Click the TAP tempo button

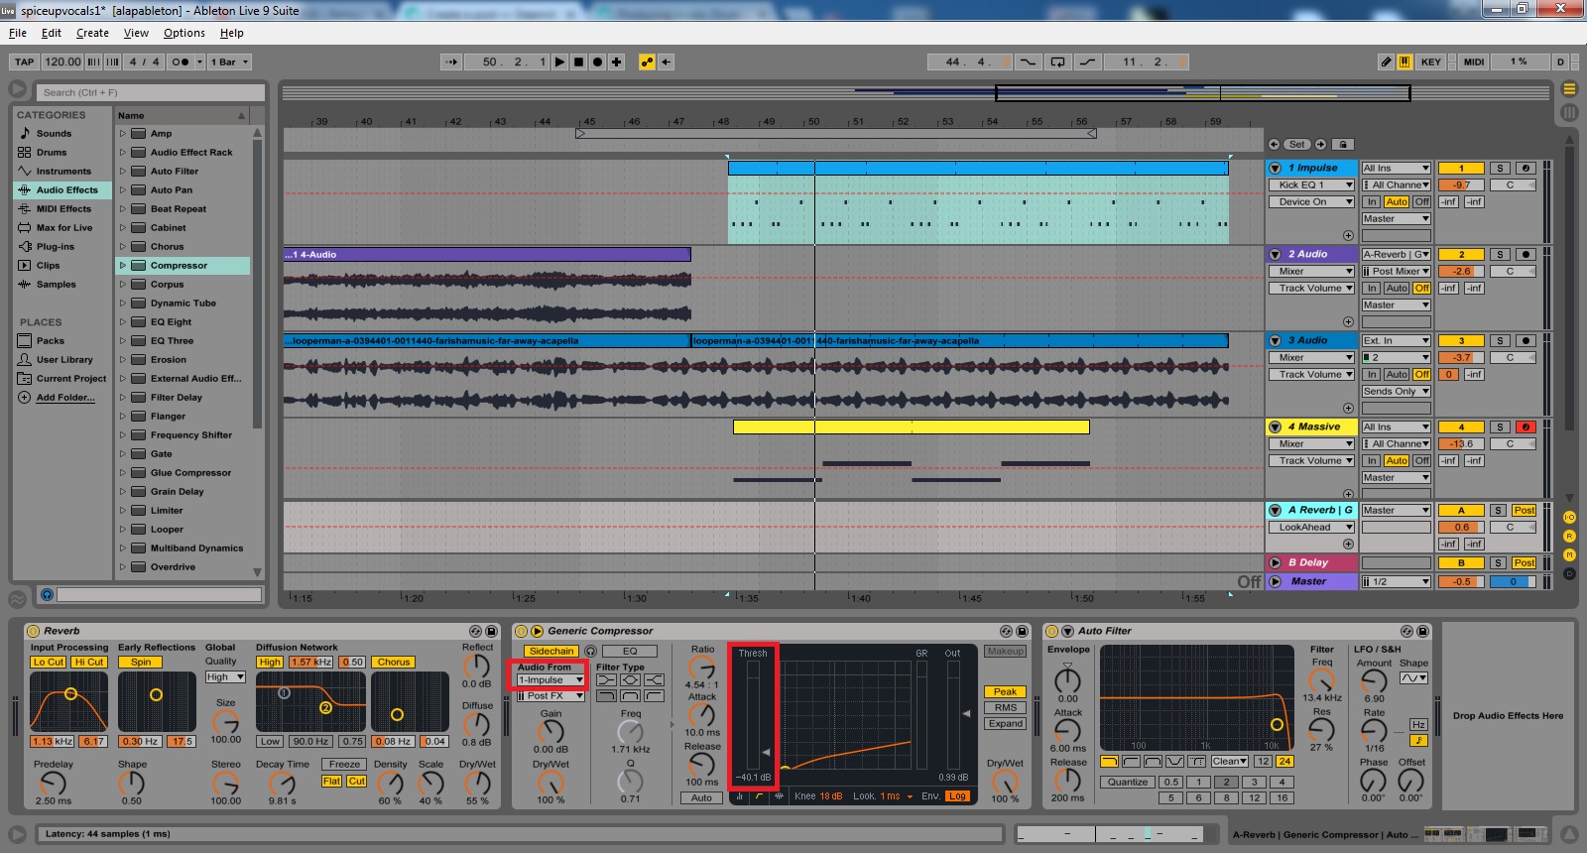[25, 61]
